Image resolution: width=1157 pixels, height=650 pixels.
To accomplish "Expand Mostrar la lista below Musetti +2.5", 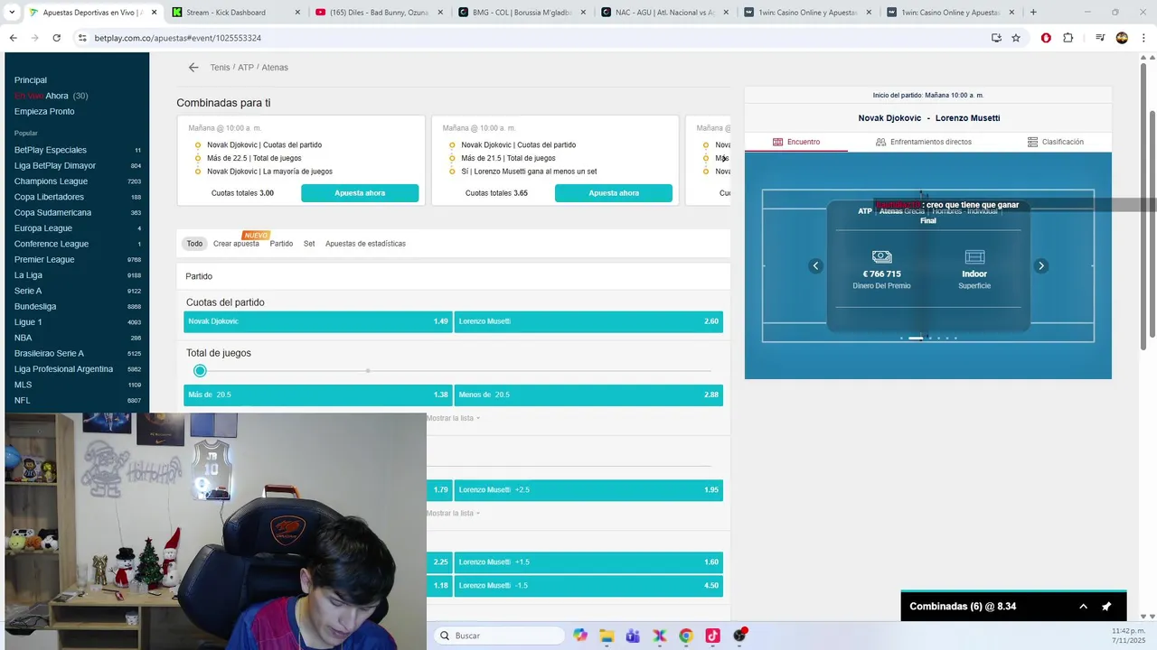I will coord(453,513).
